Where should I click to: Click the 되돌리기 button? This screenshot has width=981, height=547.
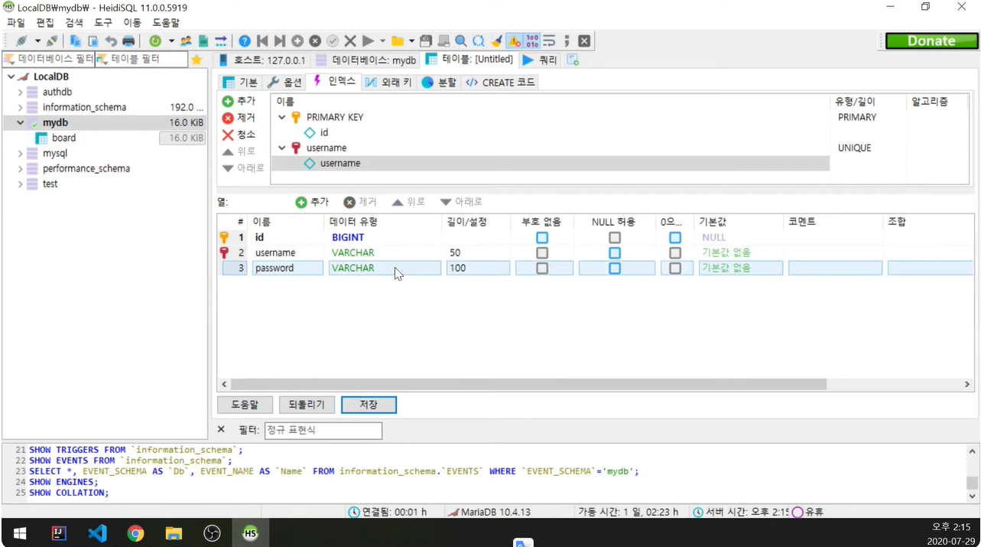(x=307, y=405)
